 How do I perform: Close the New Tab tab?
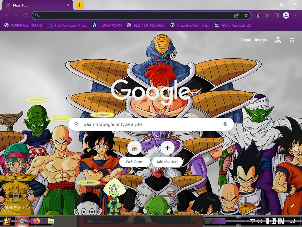pyautogui.click(x=68, y=5)
